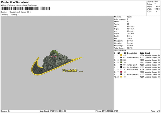Click the Amber Black swatch in row 5
The image size is (161, 113).
pyautogui.click(x=121, y=65)
